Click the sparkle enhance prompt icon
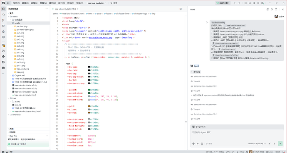 (x=270, y=143)
